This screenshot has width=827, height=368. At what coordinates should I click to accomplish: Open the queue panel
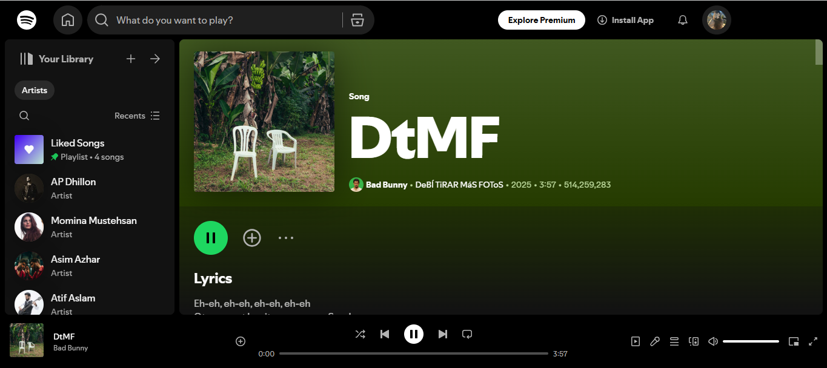(674, 341)
